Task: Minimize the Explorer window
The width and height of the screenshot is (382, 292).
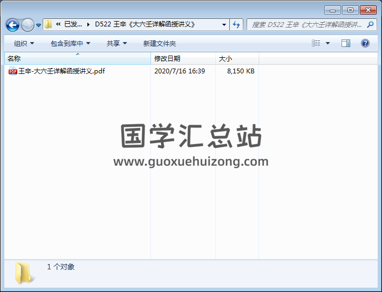Action: point(332,10)
